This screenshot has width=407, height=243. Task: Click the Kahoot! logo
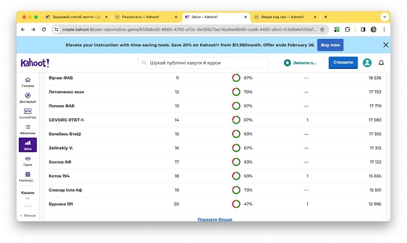(x=35, y=63)
